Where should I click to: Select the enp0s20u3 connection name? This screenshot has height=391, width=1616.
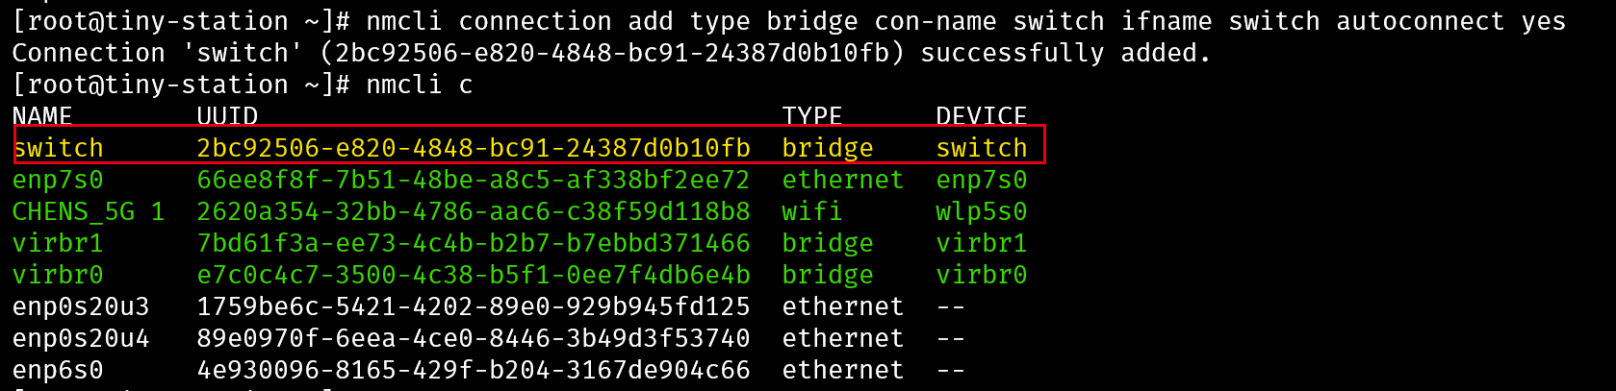click(81, 306)
